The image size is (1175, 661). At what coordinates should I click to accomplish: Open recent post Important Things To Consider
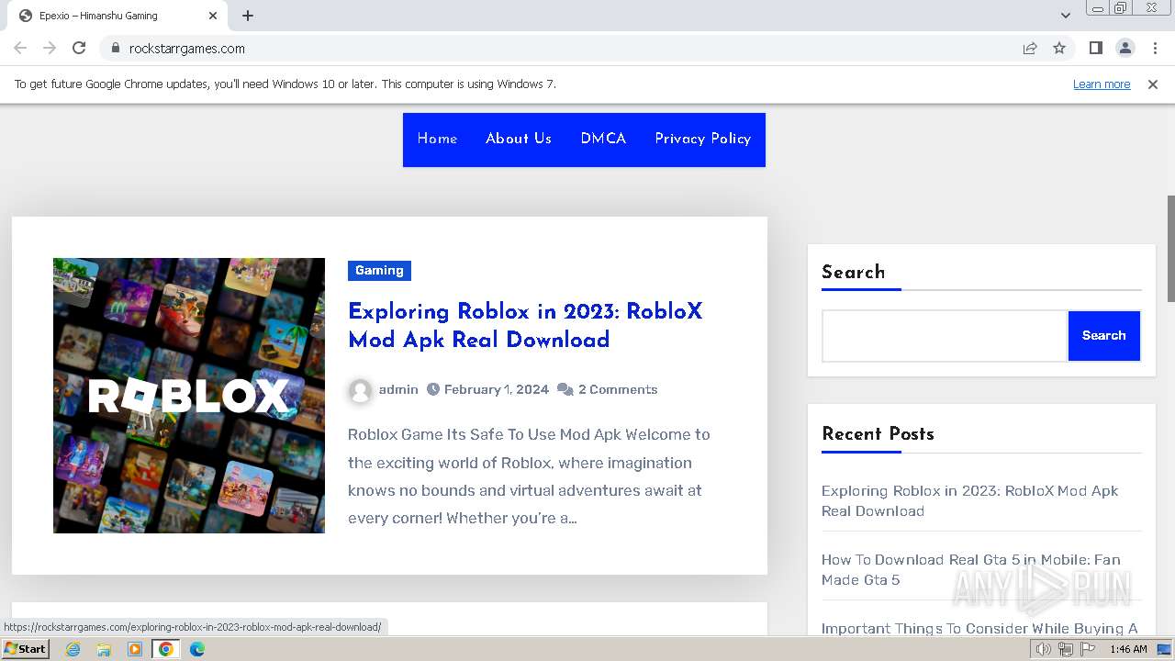(979, 629)
